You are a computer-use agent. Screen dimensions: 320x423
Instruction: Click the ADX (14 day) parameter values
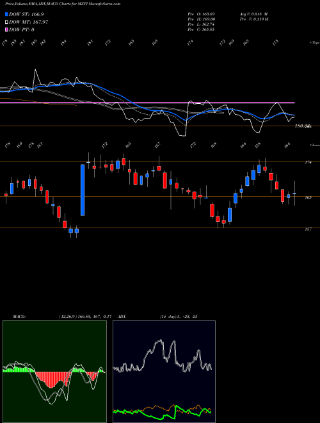click(x=179, y=316)
